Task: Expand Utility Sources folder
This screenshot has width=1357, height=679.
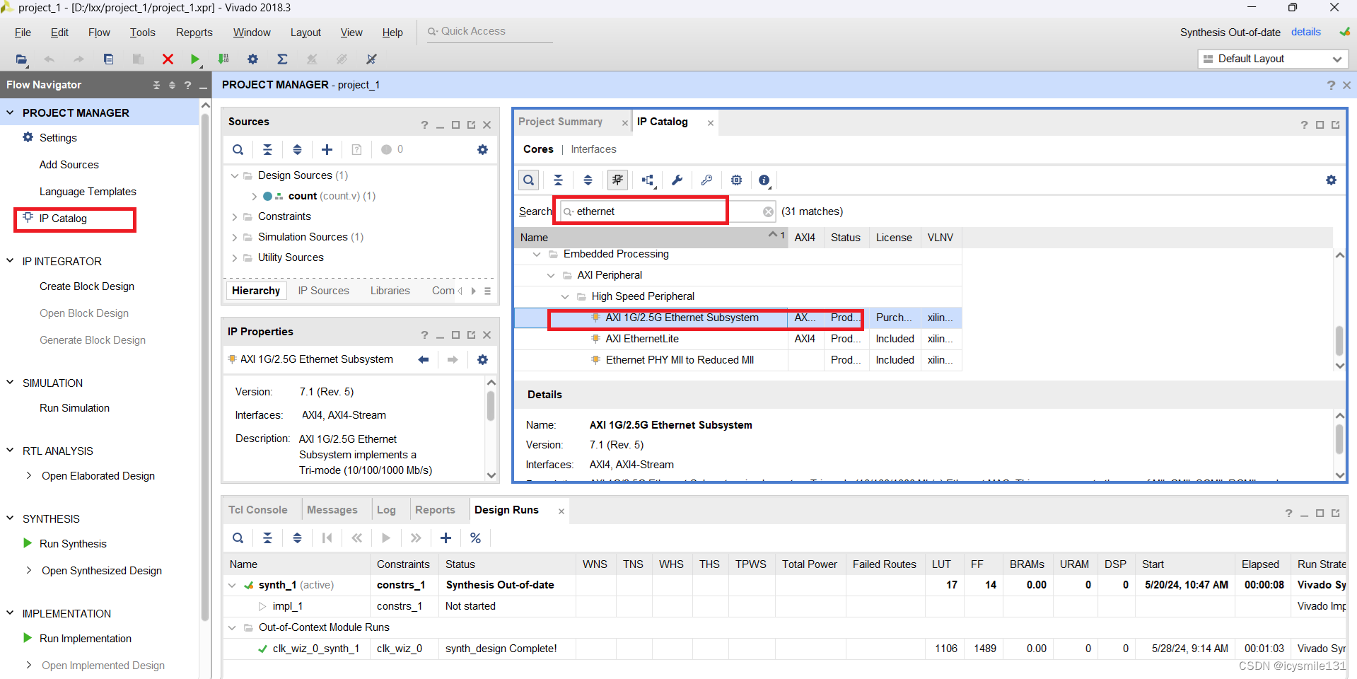Action: point(234,257)
